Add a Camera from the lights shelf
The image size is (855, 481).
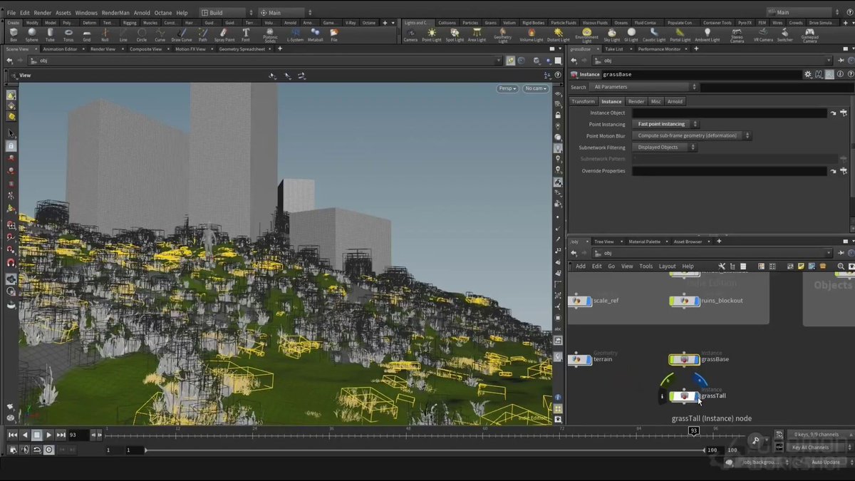click(x=410, y=34)
